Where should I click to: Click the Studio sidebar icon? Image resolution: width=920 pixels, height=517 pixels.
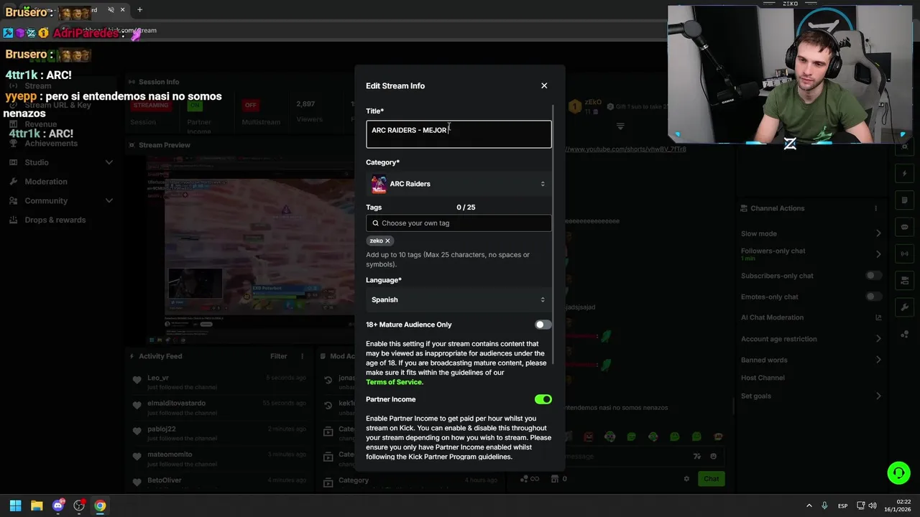14,162
